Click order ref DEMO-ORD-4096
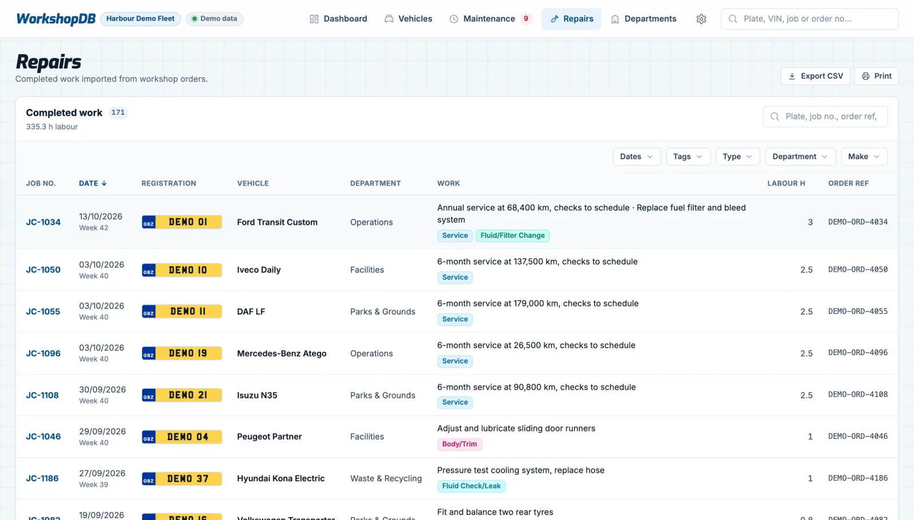914x520 pixels. point(858,353)
